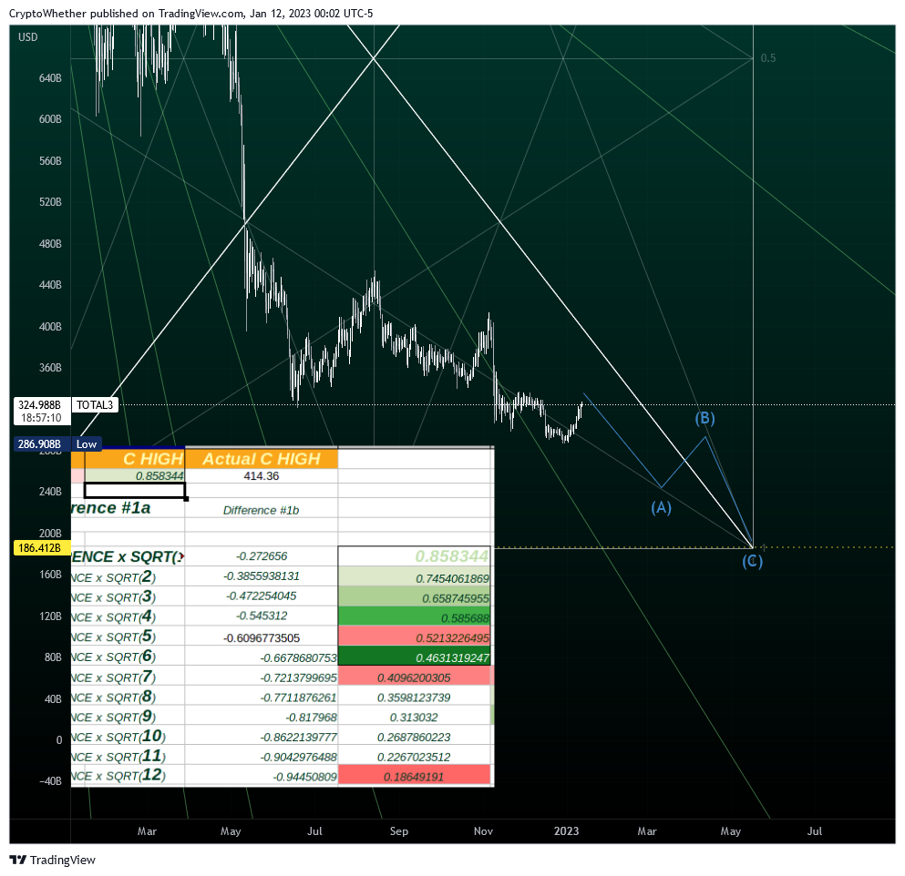Image resolution: width=905 pixels, height=876 pixels.
Task: Click the -0.7213799695 cell
Action: (x=262, y=677)
